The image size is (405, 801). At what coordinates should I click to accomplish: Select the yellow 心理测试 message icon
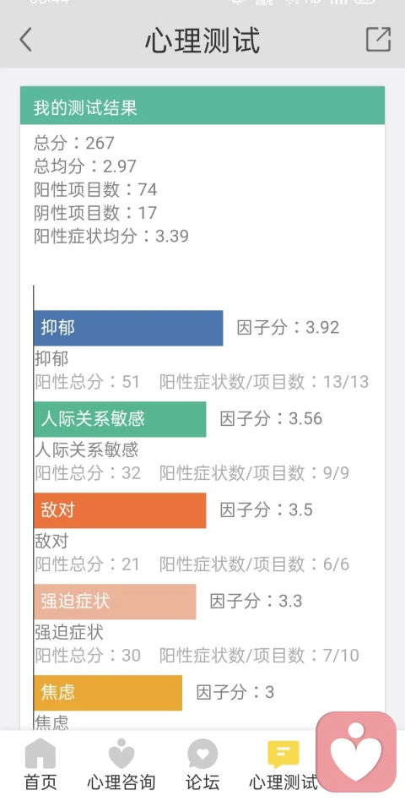[283, 755]
